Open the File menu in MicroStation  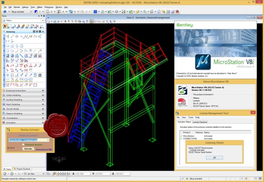tap(5, 7)
